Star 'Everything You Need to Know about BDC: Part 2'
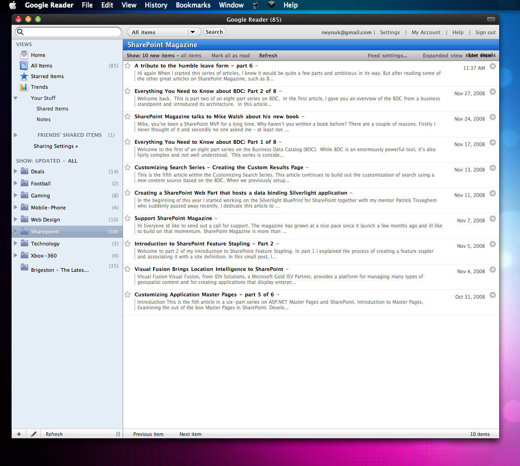 [127, 91]
